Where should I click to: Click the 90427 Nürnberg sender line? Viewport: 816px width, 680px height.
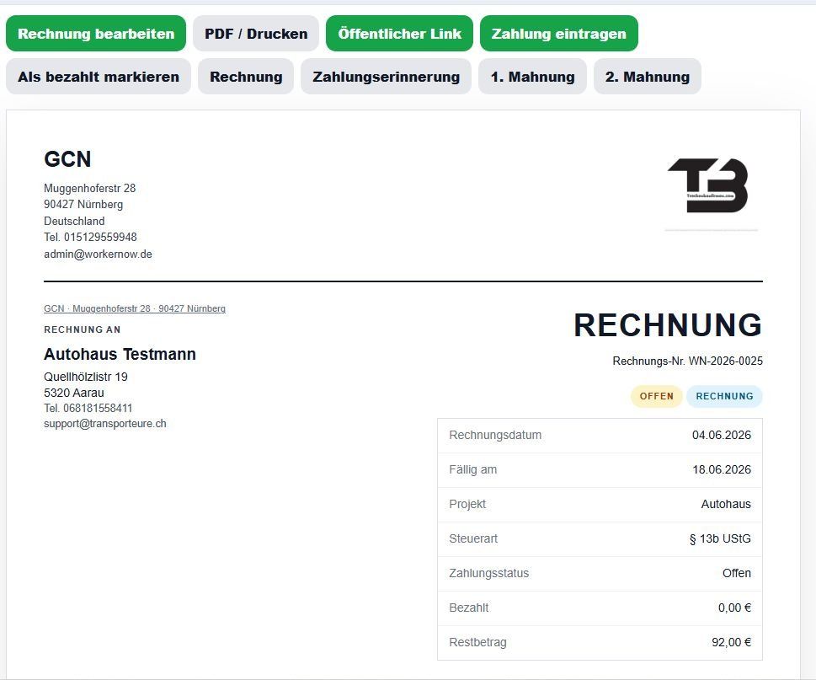pos(83,204)
